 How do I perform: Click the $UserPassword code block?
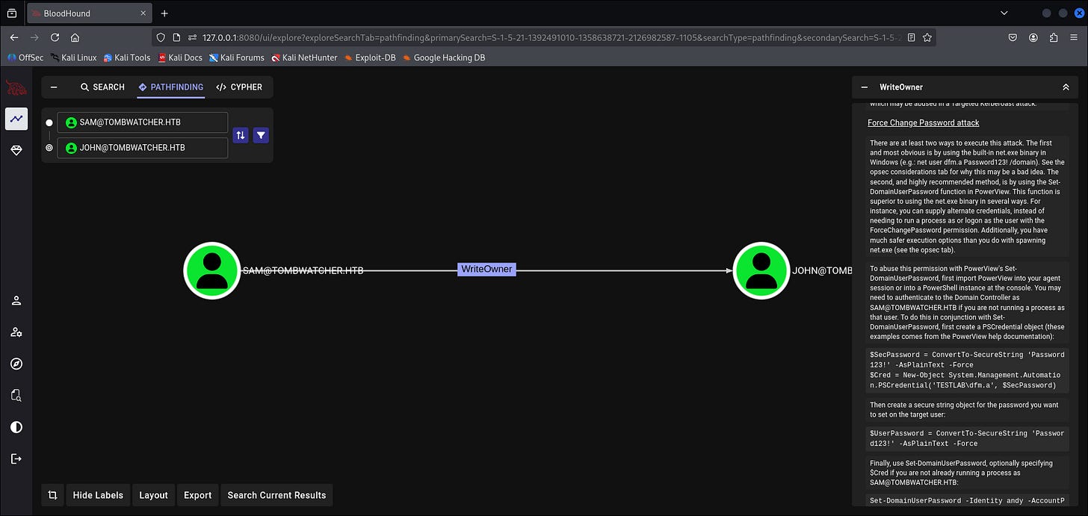tap(966, 438)
